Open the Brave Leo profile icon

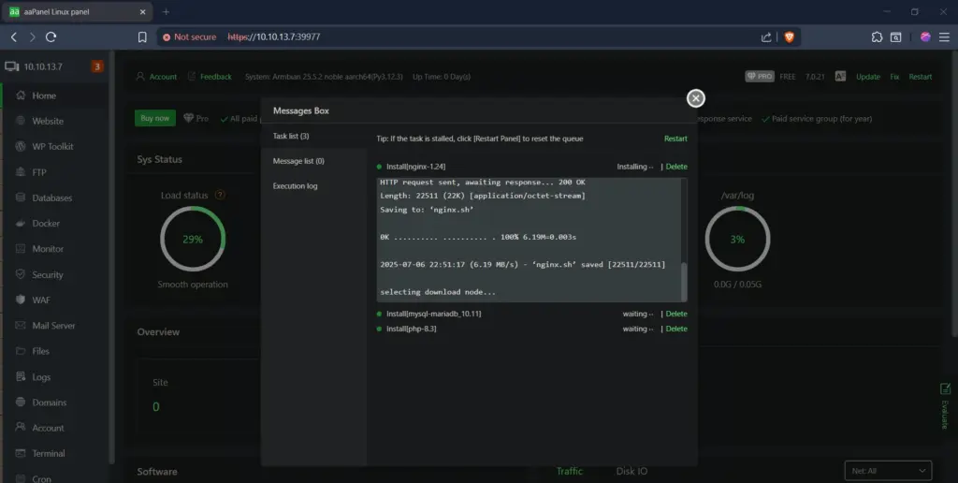coord(925,37)
